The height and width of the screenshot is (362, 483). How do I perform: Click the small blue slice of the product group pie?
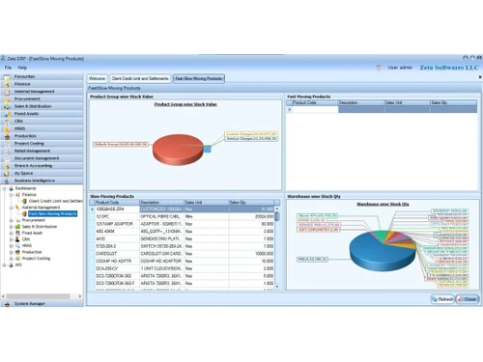coord(207,149)
